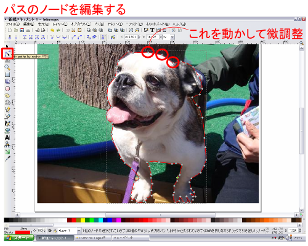308x246 pixels.
Task: Select the Edit paths by nodes tool
Action: (x=7, y=54)
